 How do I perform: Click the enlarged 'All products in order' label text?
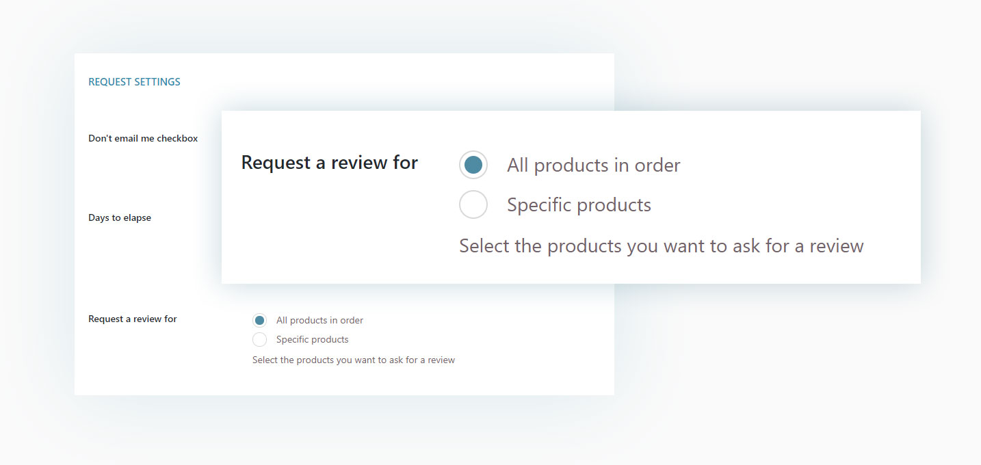tap(593, 165)
